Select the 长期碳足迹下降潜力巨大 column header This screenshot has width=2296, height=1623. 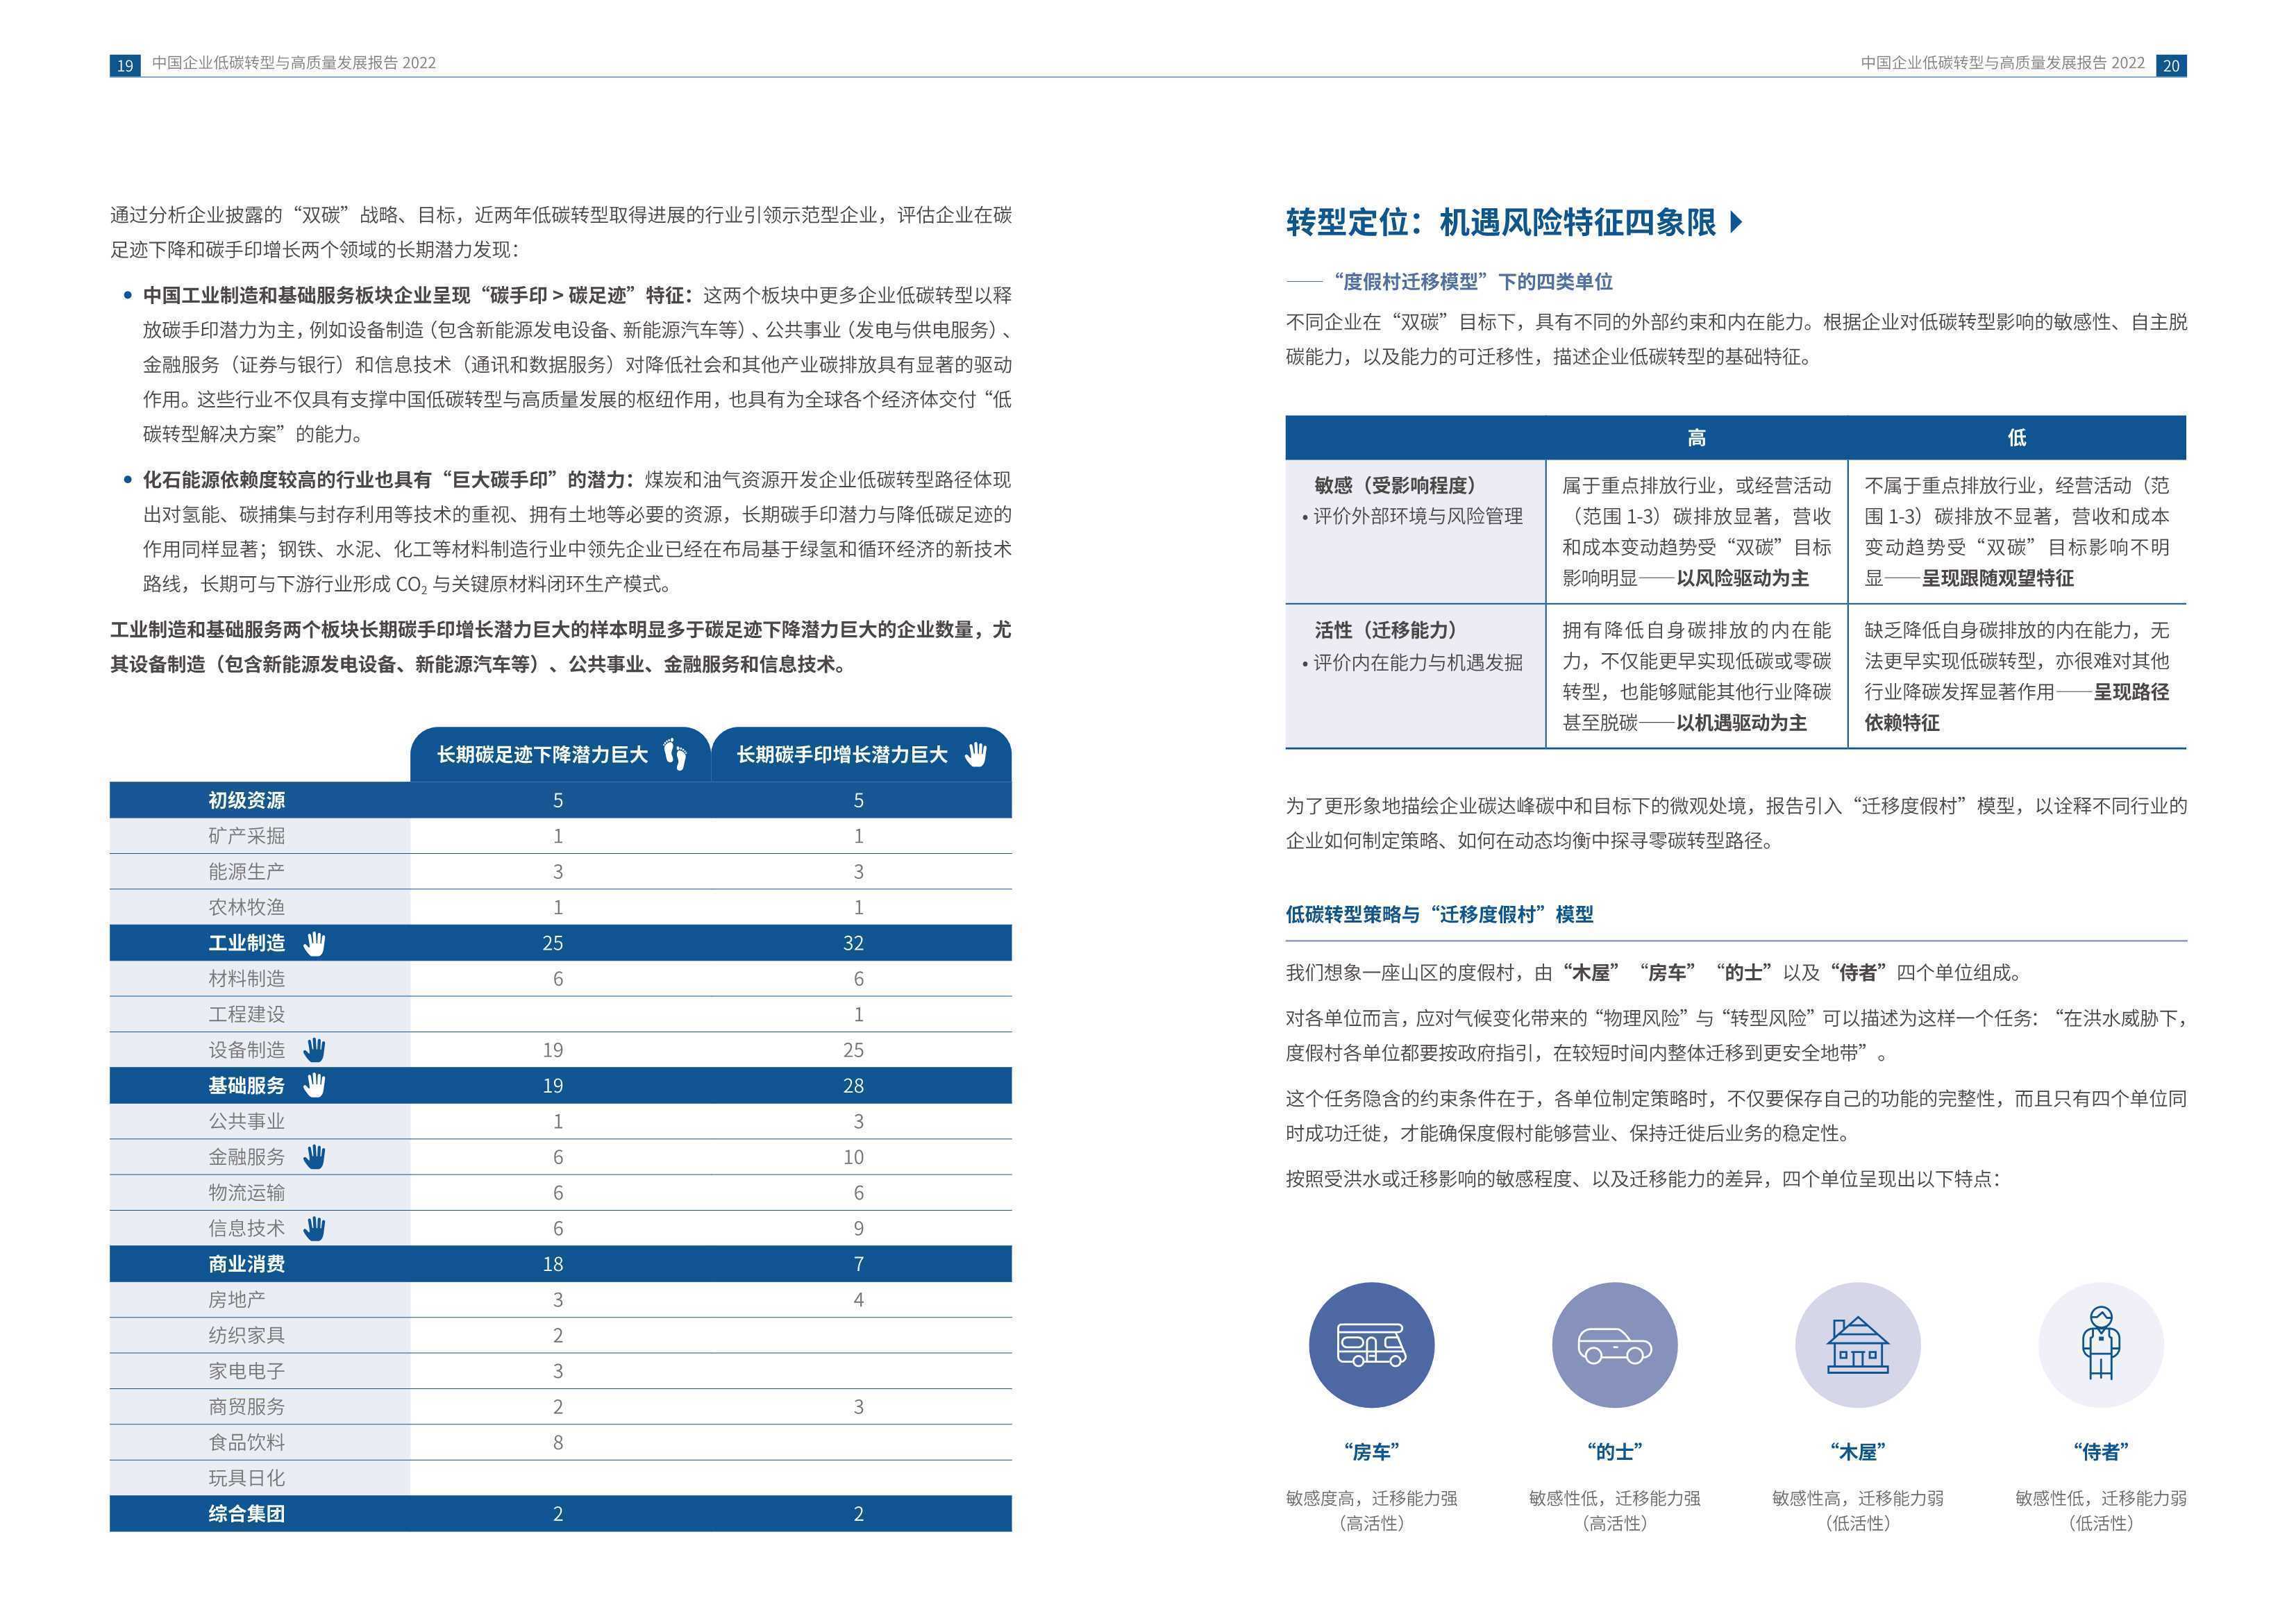click(x=560, y=754)
